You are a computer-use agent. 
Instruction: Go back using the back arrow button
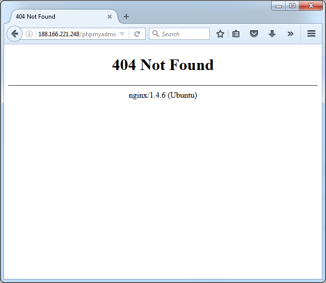pyautogui.click(x=15, y=34)
